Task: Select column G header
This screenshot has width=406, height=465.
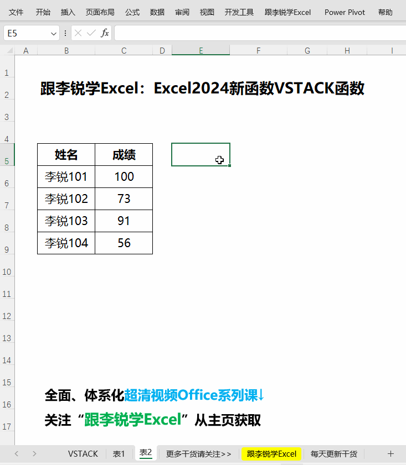Action: click(307, 50)
